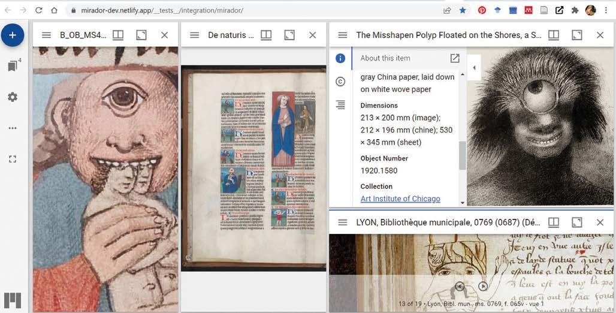Toggle workspace fullscreen icon in sidebar
The height and width of the screenshot is (313, 616).
13,159
